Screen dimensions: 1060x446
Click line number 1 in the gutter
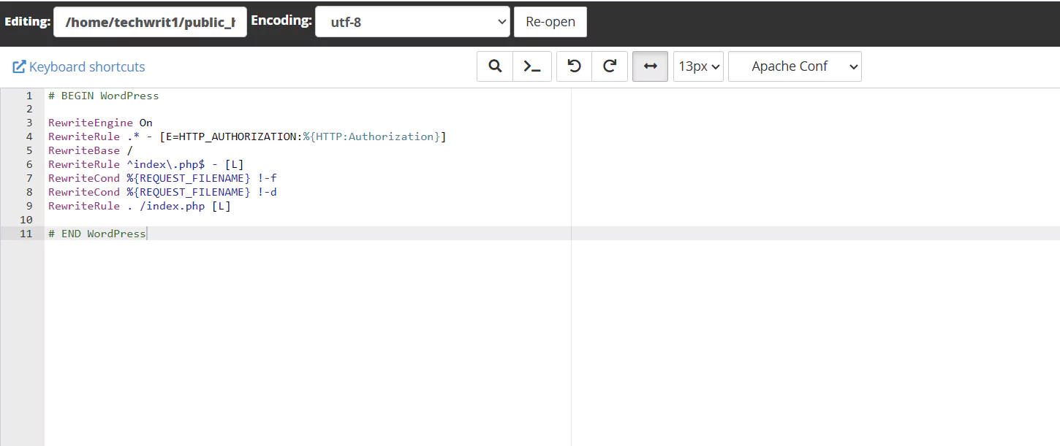pyautogui.click(x=29, y=96)
